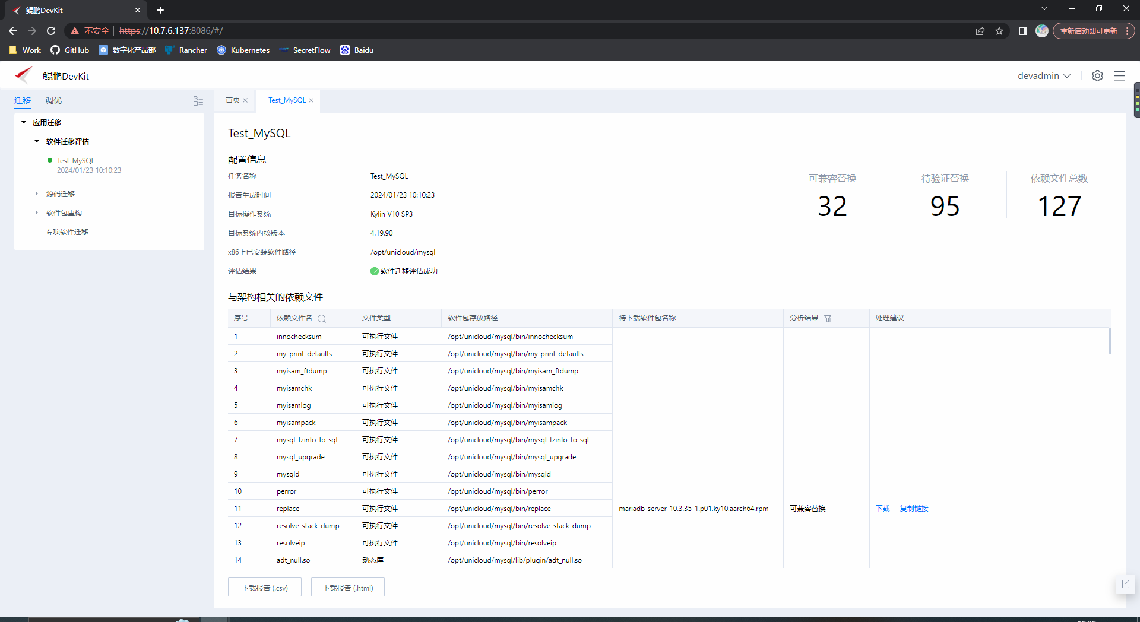1140x622 pixels.
Task: Collapse the 应用迁移 tree node
Action: 24,123
